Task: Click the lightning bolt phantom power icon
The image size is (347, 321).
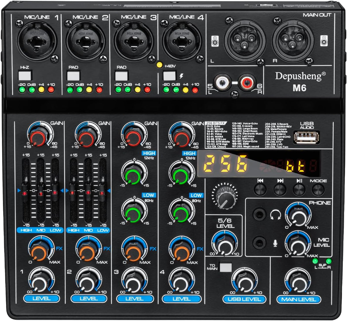Action: point(181,76)
